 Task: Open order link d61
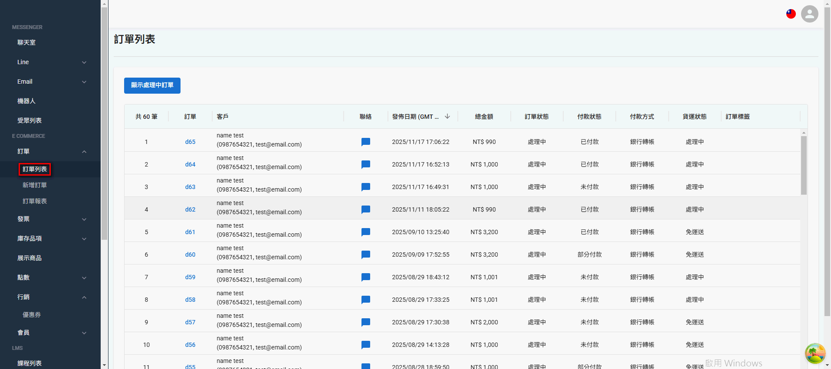190,232
